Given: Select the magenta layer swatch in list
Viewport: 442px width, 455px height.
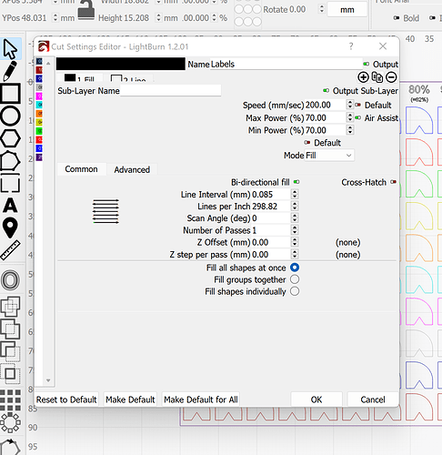Looking at the screenshot, I should pyautogui.click(x=39, y=96).
